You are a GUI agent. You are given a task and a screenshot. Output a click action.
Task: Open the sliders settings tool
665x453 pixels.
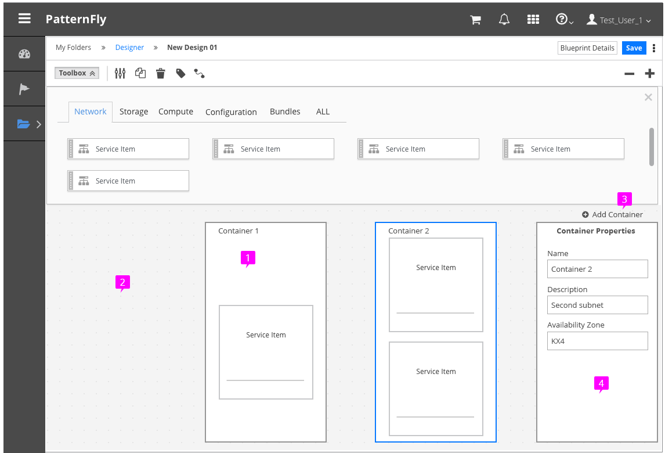pyautogui.click(x=120, y=73)
